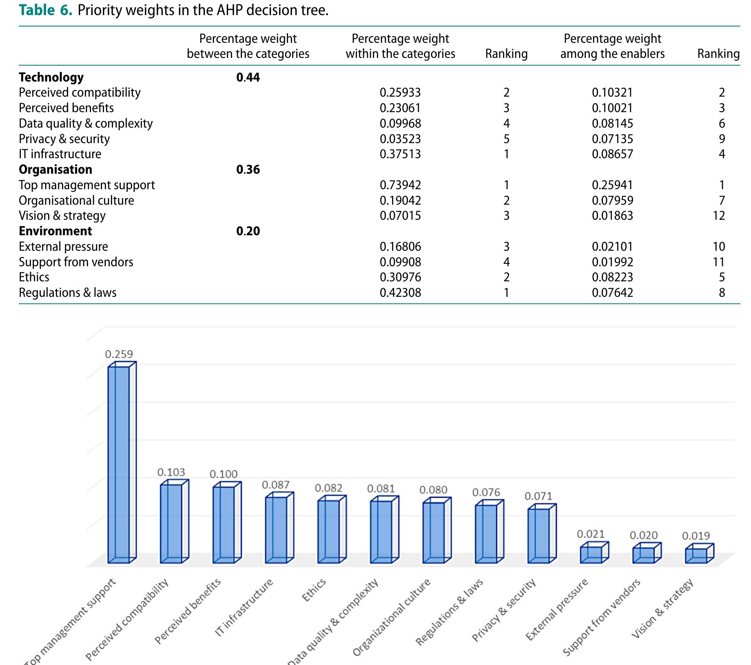This screenshot has height=665, width=751.
Task: Click the chart bar labeled 0.021
Action: tap(595, 553)
